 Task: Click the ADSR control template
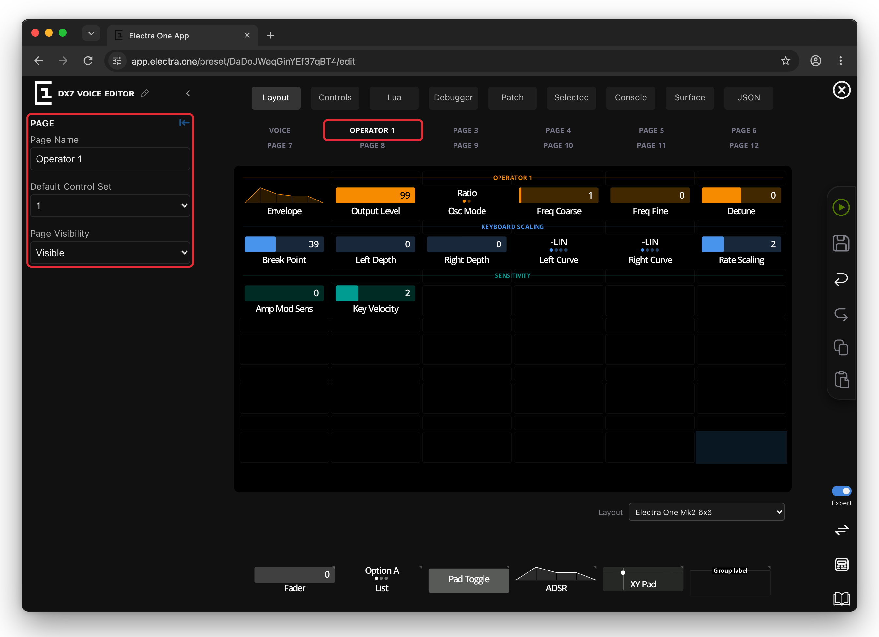tap(556, 580)
